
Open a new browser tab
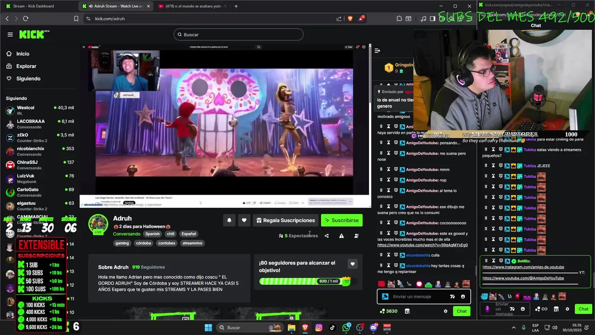tap(236, 6)
